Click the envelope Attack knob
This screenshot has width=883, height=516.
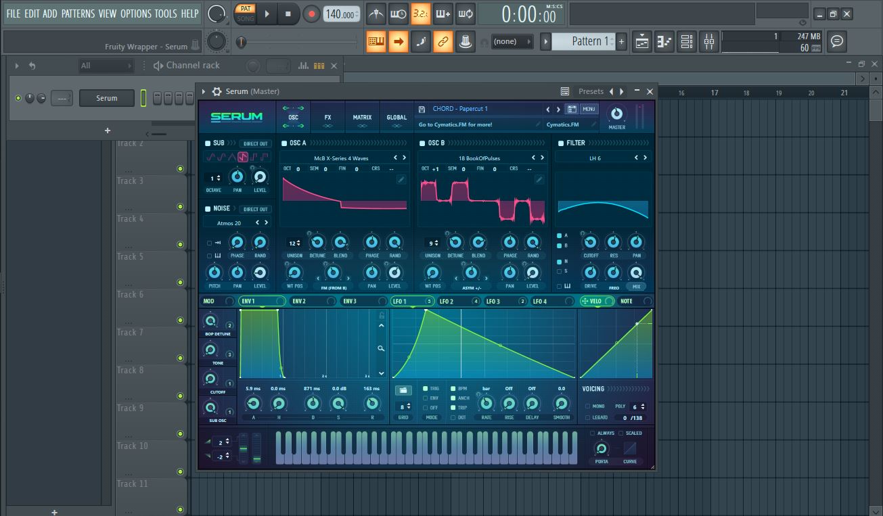click(x=253, y=404)
